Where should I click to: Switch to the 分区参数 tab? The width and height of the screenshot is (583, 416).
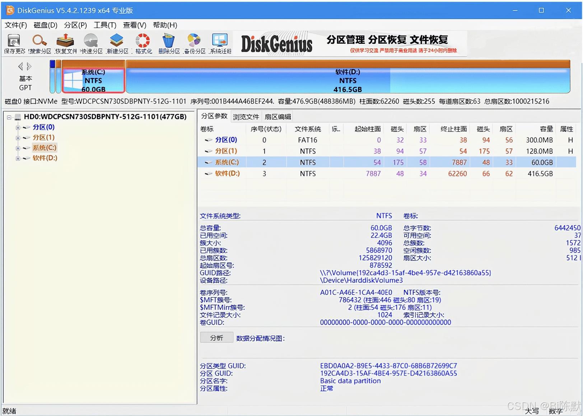214,116
